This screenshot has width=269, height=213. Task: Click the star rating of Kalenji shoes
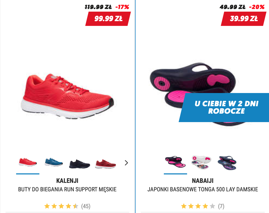click(x=61, y=206)
